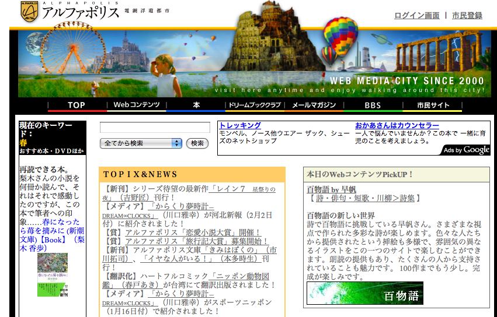Click the TOP I X&NEWS heading
Screen dimensions: 497x317
[140, 174]
